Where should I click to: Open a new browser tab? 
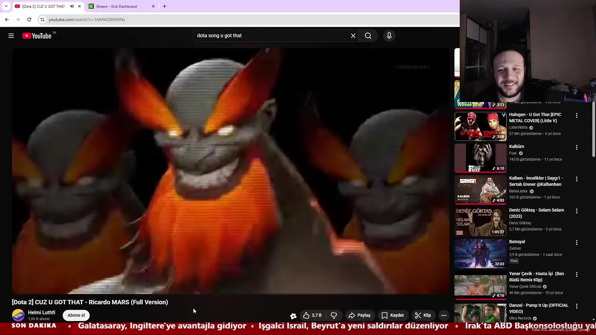[x=164, y=7]
